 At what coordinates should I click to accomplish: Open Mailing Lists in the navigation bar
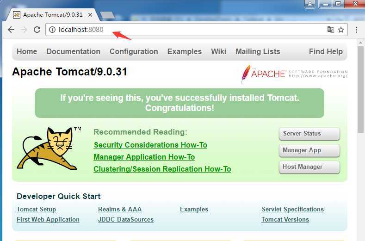point(258,51)
